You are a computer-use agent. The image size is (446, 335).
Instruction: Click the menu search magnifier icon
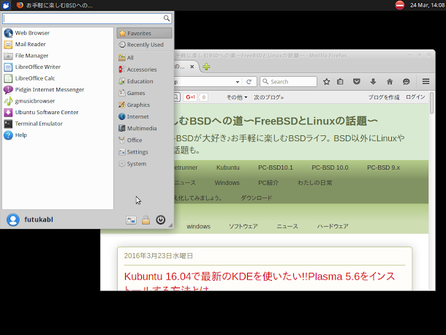[167, 18]
